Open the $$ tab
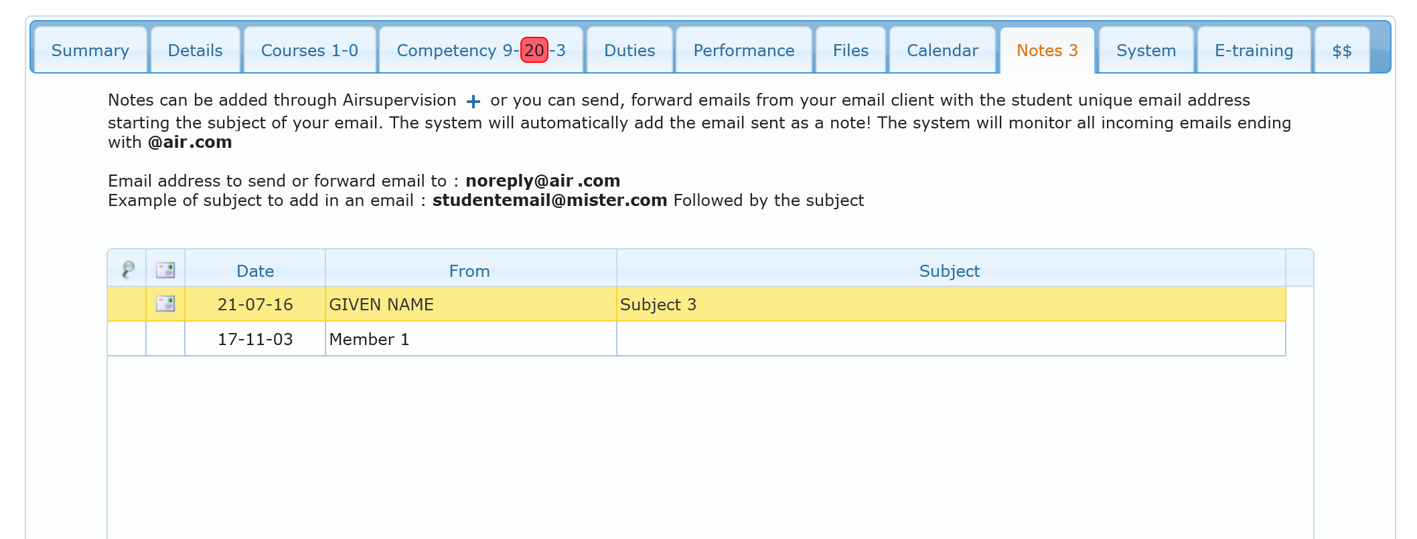The height and width of the screenshot is (539, 1417). 1341,51
